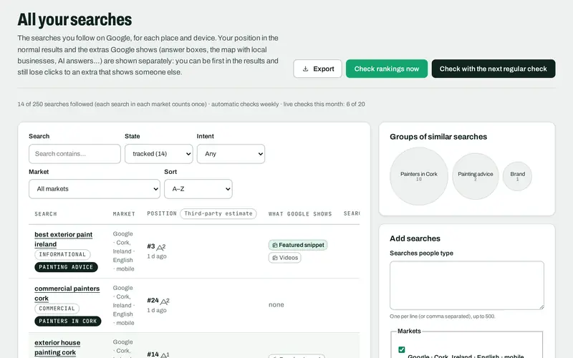Click 'none' in the commercial painters cork row
The height and width of the screenshot is (358, 573).
[276, 305]
